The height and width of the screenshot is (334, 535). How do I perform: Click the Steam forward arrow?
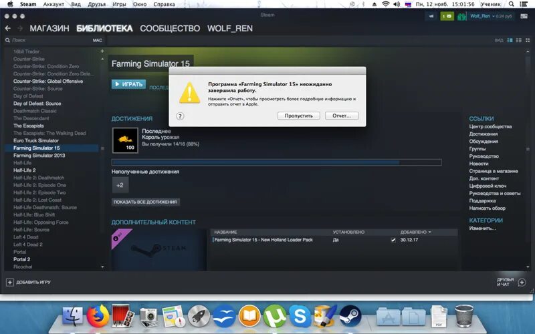pos(20,28)
